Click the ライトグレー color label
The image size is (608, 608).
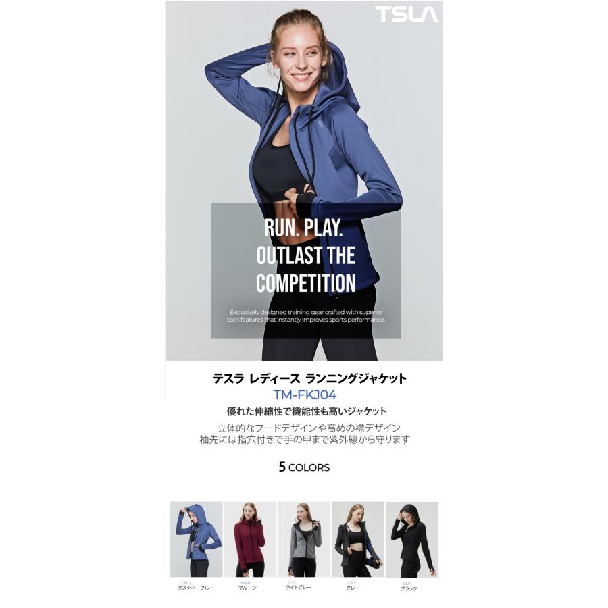[x=299, y=588]
